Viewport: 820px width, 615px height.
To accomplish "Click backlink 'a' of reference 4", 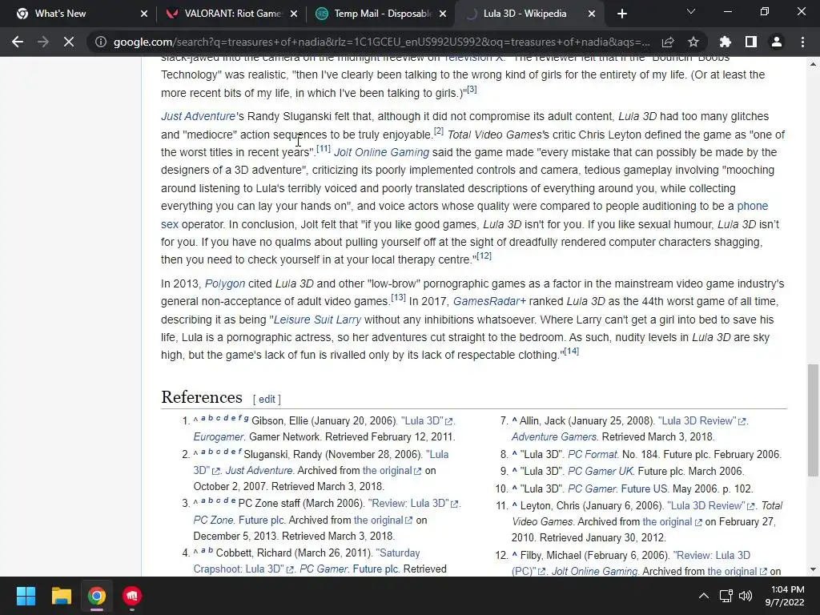I will [203, 550].
